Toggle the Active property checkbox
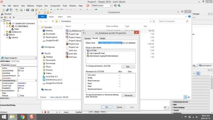The width and height of the screenshot is (213, 120). click(x=19, y=68)
